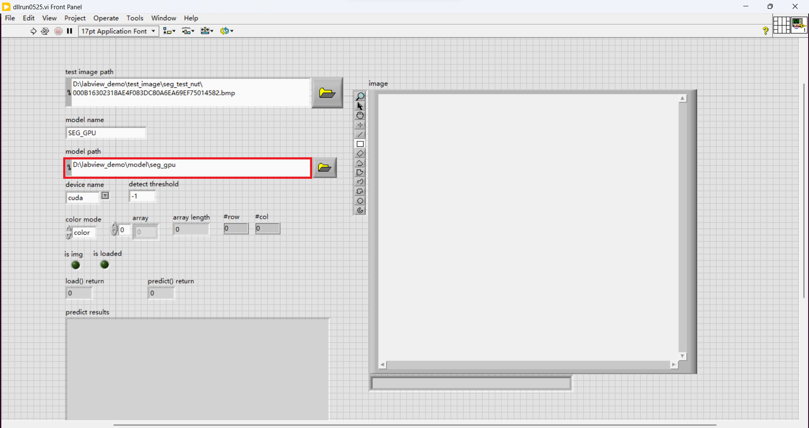Open the Help menu

pos(191,18)
